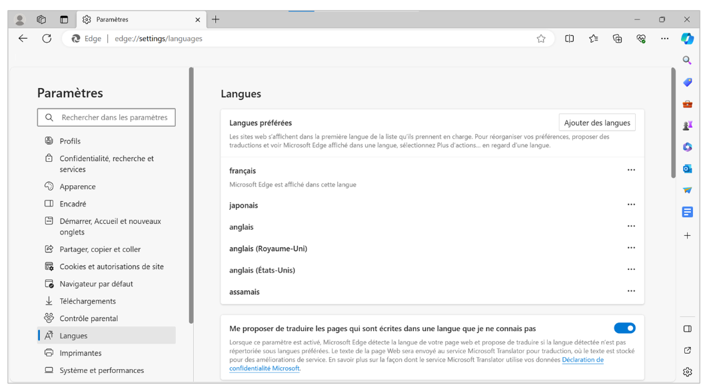
Task: Open the sidebar Tools briefcase icon
Action: (x=687, y=104)
